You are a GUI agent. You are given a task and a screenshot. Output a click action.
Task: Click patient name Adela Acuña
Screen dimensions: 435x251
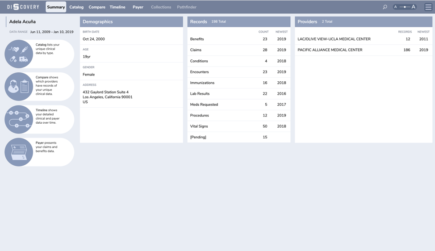tap(22, 21)
